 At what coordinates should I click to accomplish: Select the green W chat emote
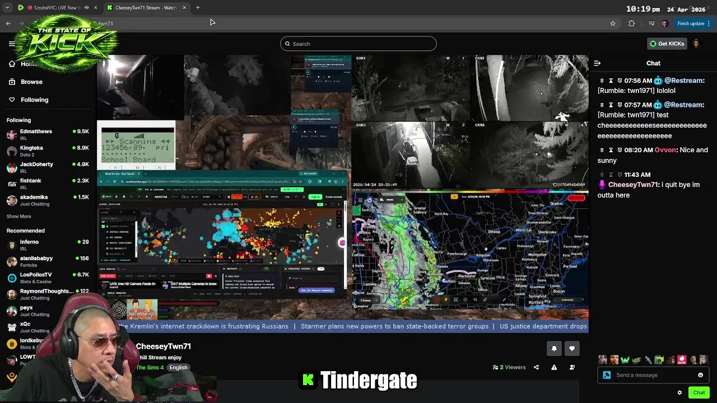pos(625,360)
